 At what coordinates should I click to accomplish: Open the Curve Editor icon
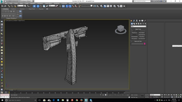[108, 6]
